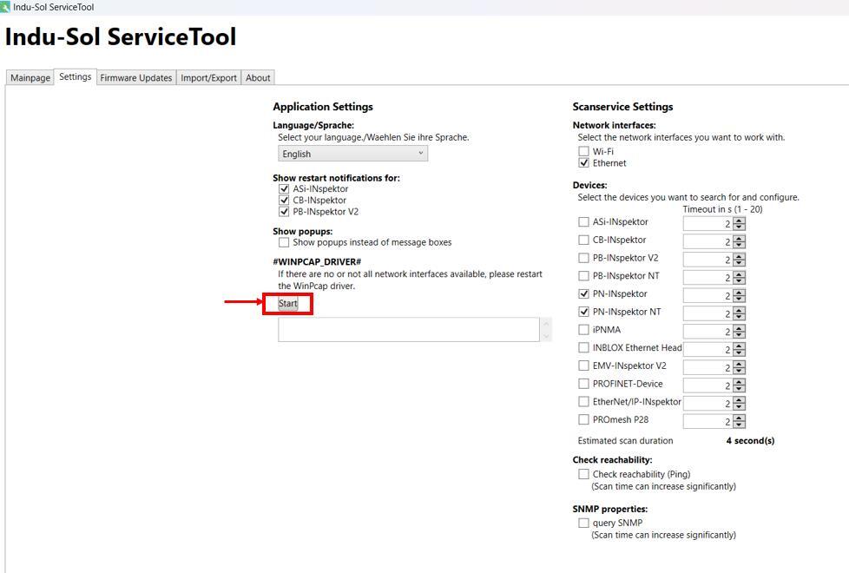This screenshot has width=849, height=573.
Task: Click the Indu-Sol ServiceTool title bar icon
Action: [5, 7]
